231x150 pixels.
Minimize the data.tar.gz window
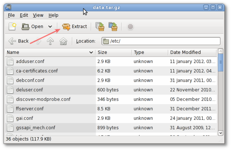coord(206,7)
